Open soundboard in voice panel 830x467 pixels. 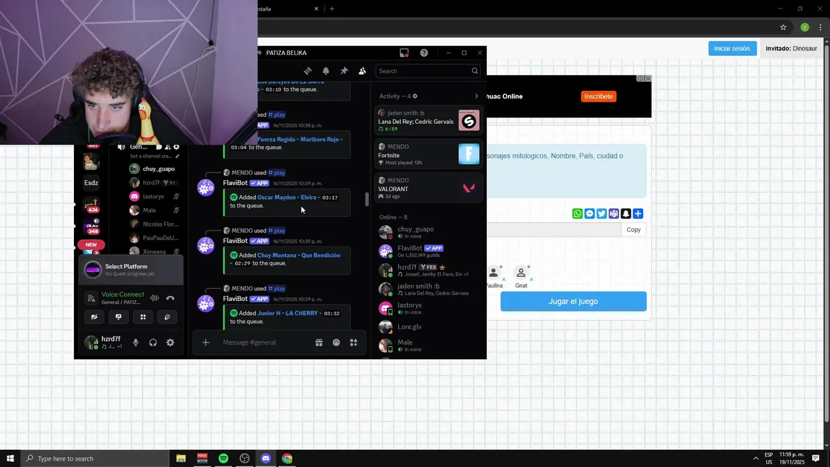(167, 317)
